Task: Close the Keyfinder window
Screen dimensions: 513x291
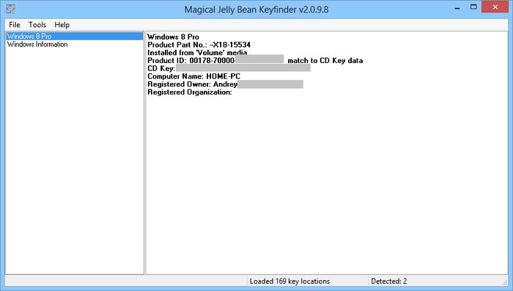Action: [495, 7]
